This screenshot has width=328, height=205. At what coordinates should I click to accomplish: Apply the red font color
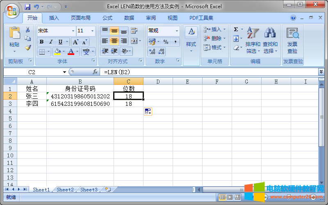[x=71, y=52]
